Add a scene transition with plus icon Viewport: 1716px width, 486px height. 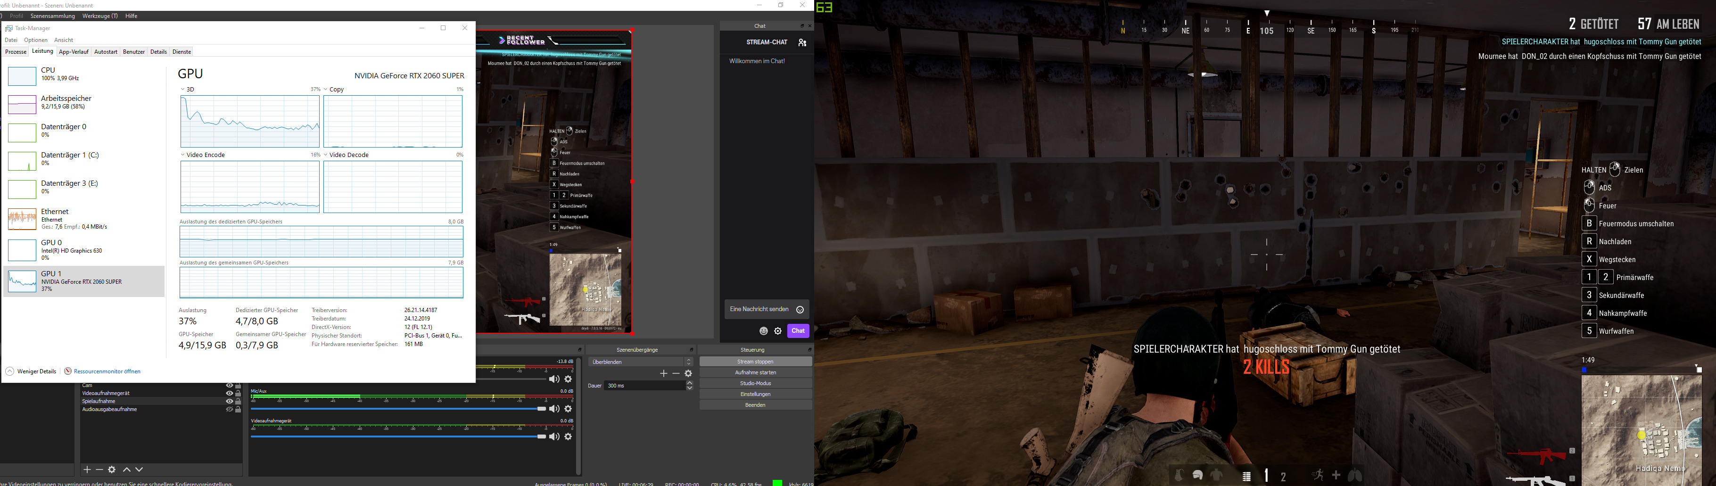click(x=663, y=373)
